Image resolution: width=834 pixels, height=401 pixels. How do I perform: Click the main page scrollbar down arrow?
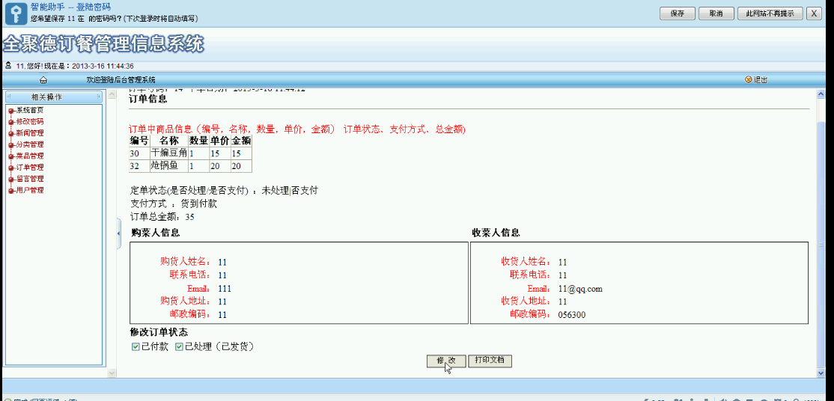(821, 373)
